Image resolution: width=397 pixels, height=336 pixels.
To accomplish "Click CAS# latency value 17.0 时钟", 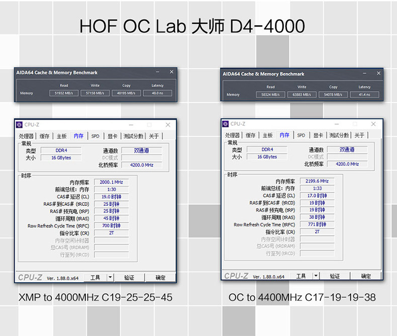I will pos(317,196).
